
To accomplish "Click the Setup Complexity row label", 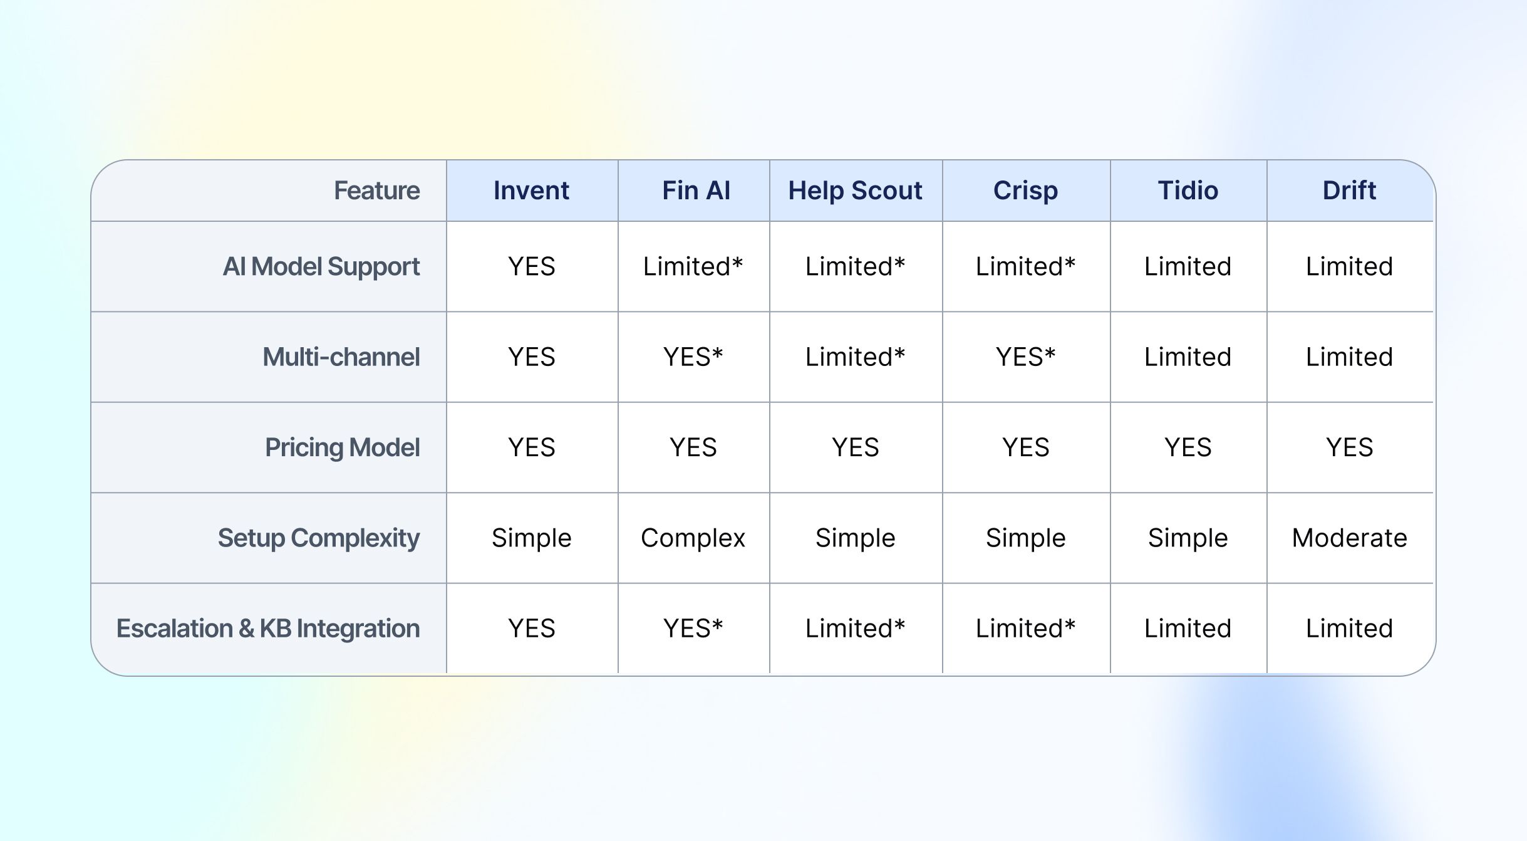I will coord(318,538).
